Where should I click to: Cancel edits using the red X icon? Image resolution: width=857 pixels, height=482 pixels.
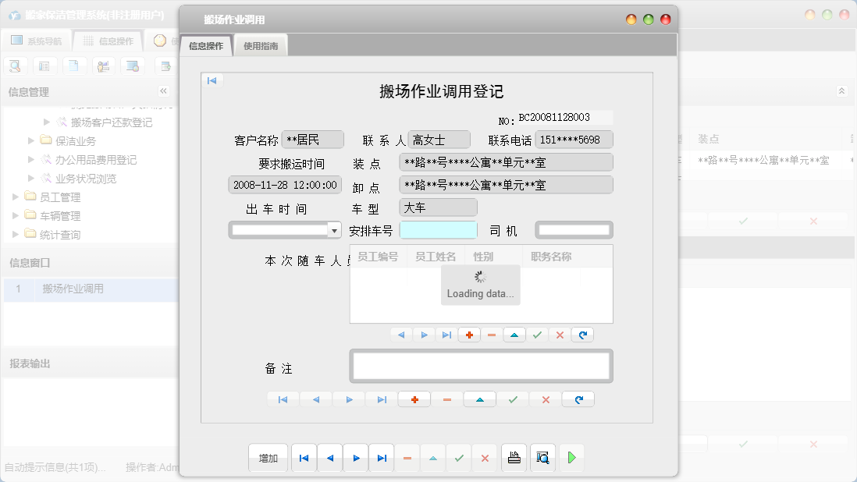(485, 459)
